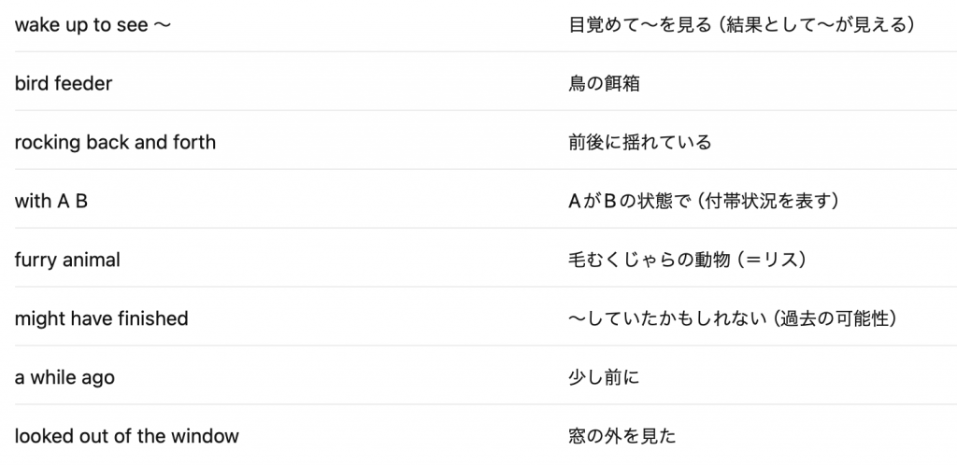This screenshot has height=465, width=957.
Task: Click the 'furry animal' term
Action: 67,261
